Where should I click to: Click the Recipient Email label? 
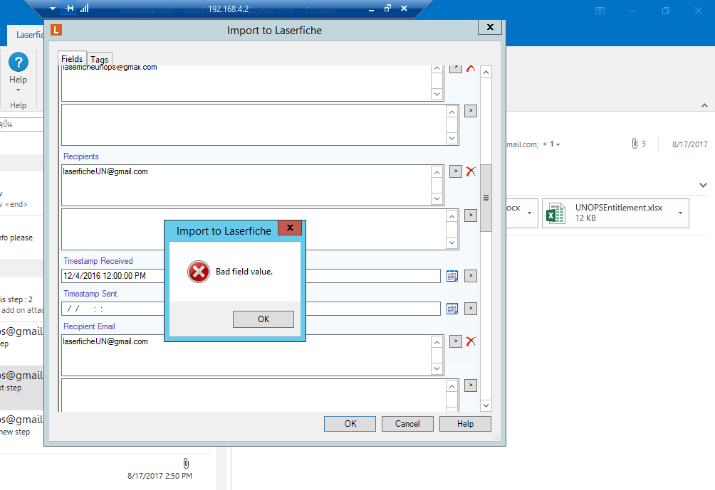[x=89, y=326]
